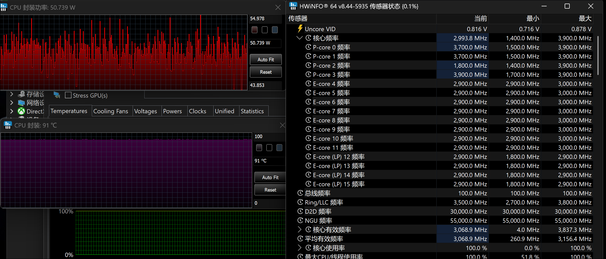Click the lightning icon beside Uncore VID

coord(300,29)
